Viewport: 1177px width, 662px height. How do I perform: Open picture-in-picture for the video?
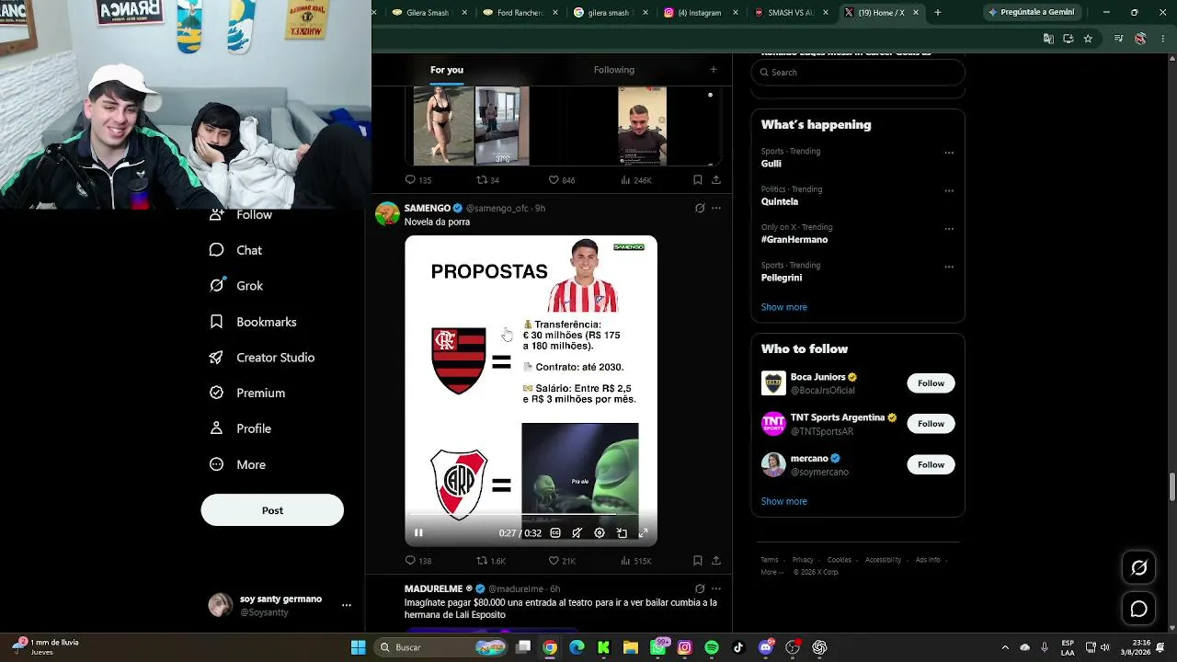pos(622,533)
